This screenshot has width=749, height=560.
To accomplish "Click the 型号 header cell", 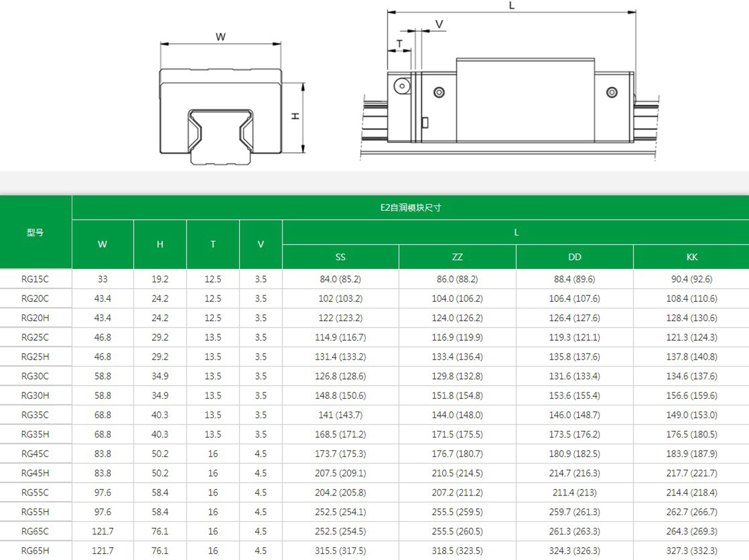I will [x=35, y=232].
